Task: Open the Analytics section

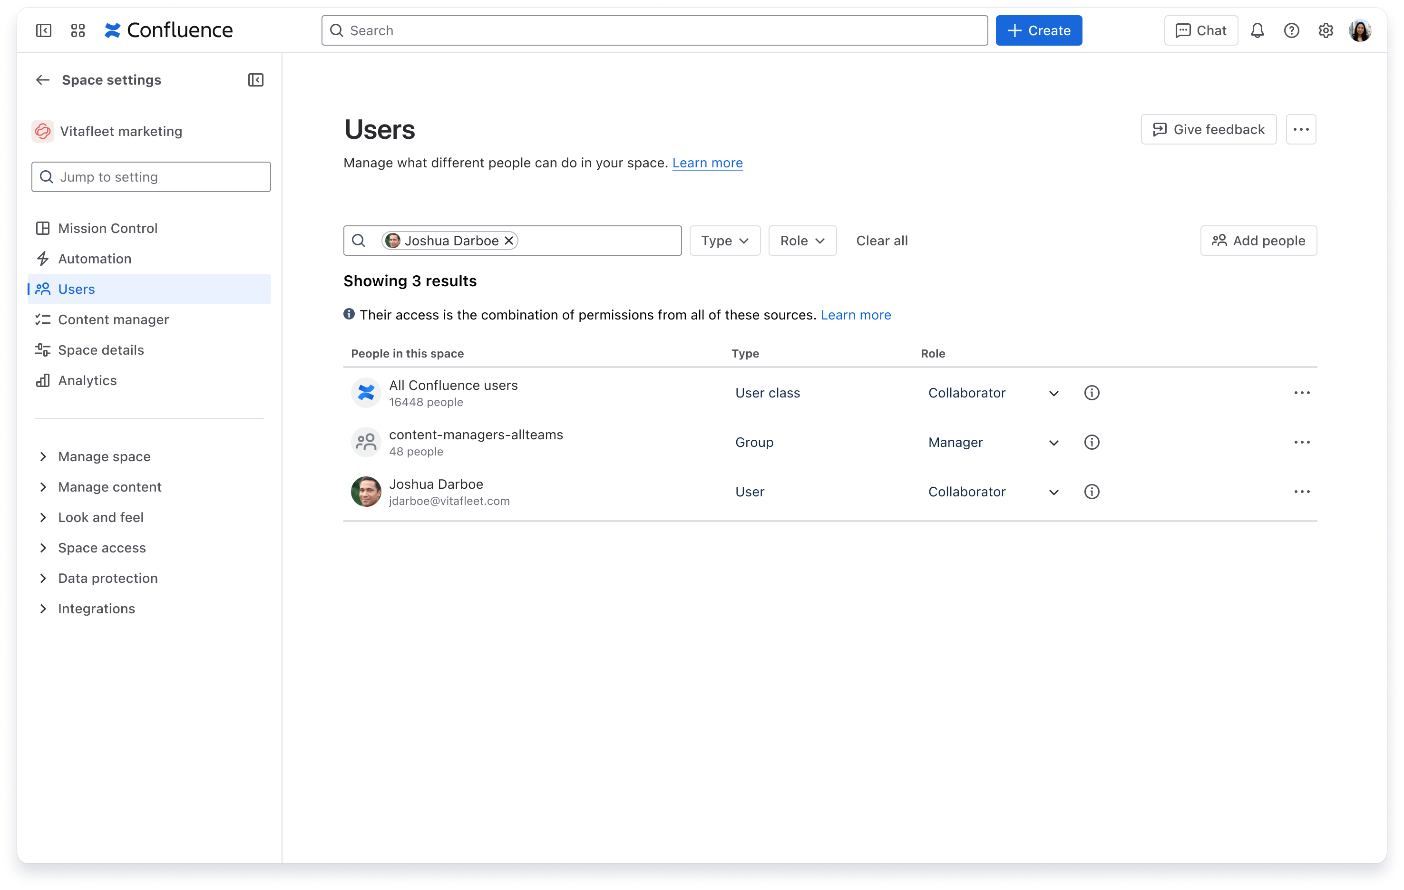Action: pos(87,380)
